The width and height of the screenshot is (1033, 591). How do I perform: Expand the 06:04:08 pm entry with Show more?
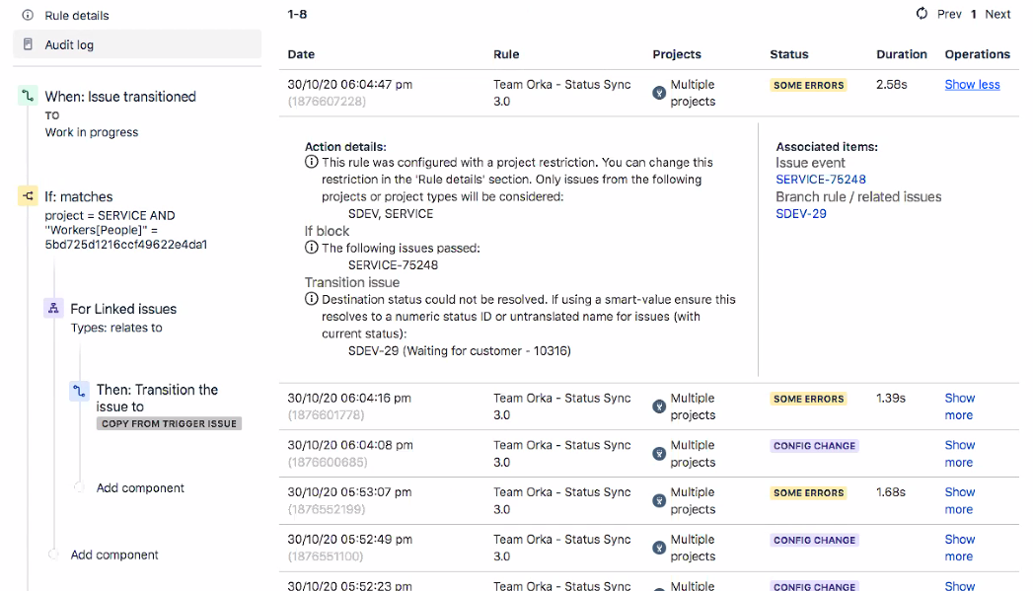tap(959, 453)
